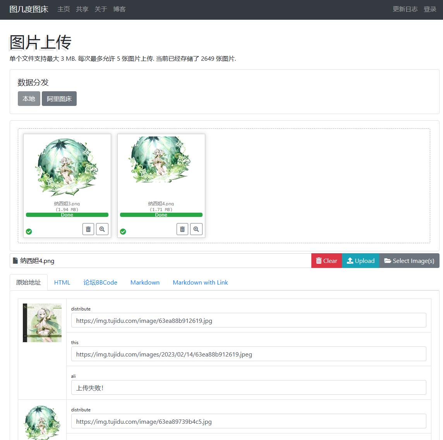The image size is (443, 440).
Task: Click the 图片上传 page heading
Action: pyautogui.click(x=40, y=42)
